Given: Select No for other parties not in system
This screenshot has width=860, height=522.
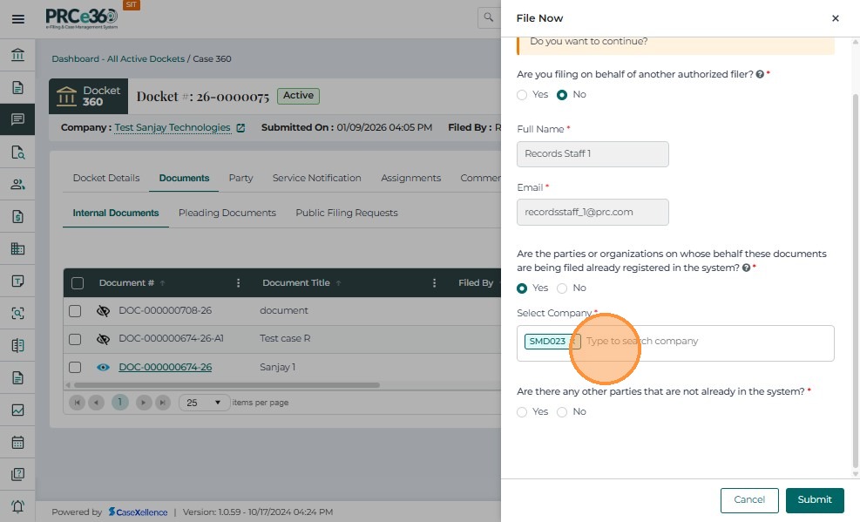Looking at the screenshot, I should pos(562,412).
